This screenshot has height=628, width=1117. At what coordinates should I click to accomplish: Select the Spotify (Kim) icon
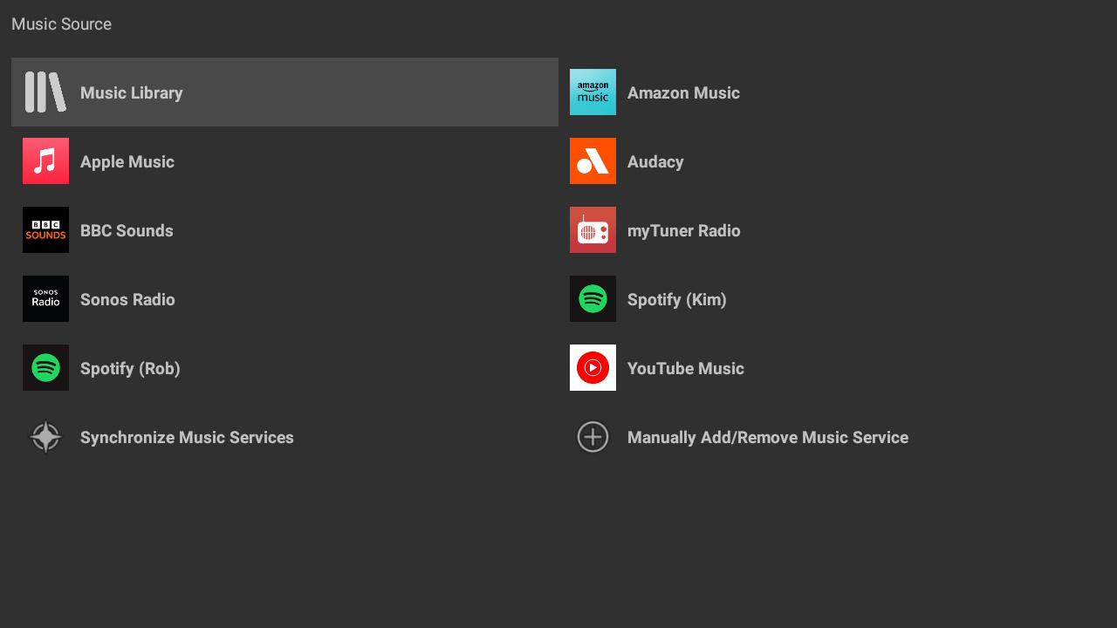tap(593, 298)
